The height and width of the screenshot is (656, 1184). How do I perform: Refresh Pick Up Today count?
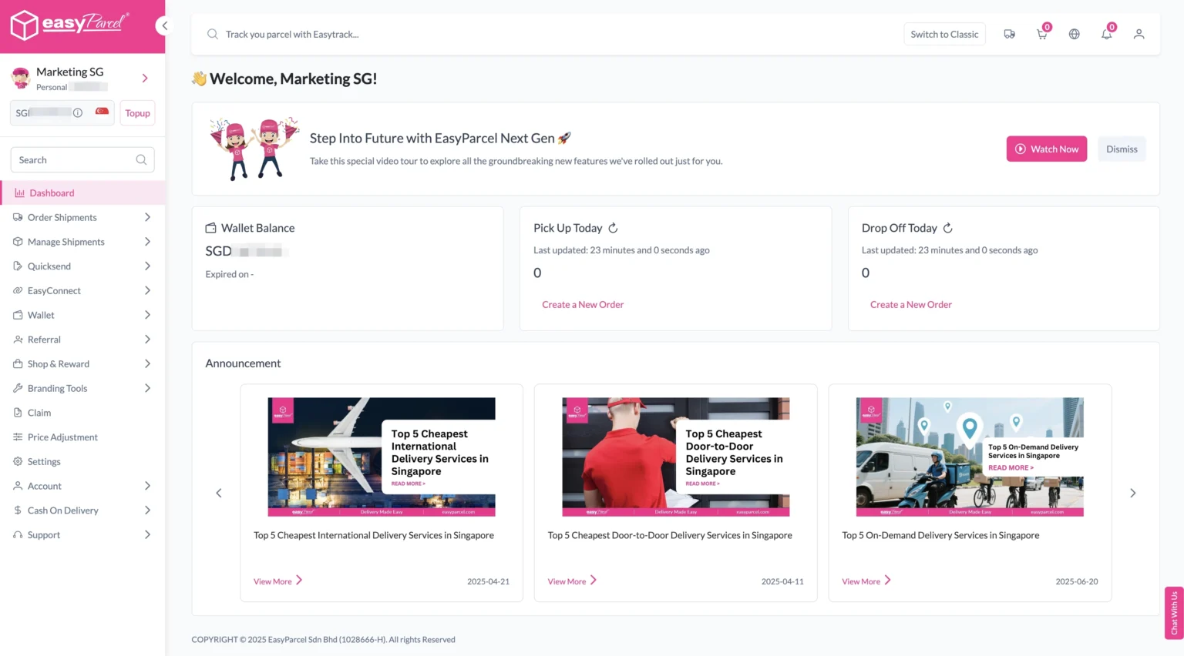[613, 228]
